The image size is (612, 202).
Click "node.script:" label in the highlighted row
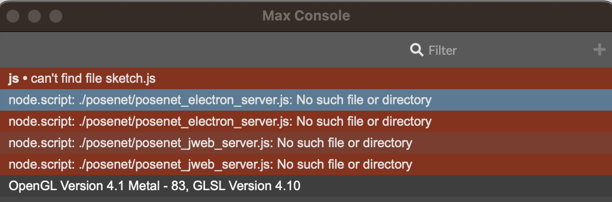click(41, 100)
